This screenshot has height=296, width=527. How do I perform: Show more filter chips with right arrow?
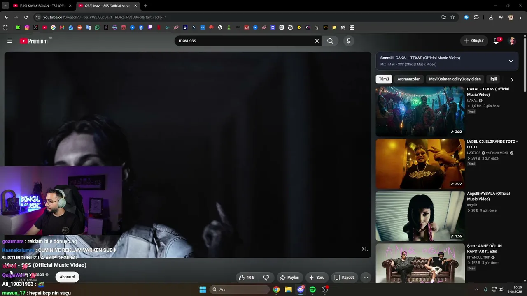512,79
